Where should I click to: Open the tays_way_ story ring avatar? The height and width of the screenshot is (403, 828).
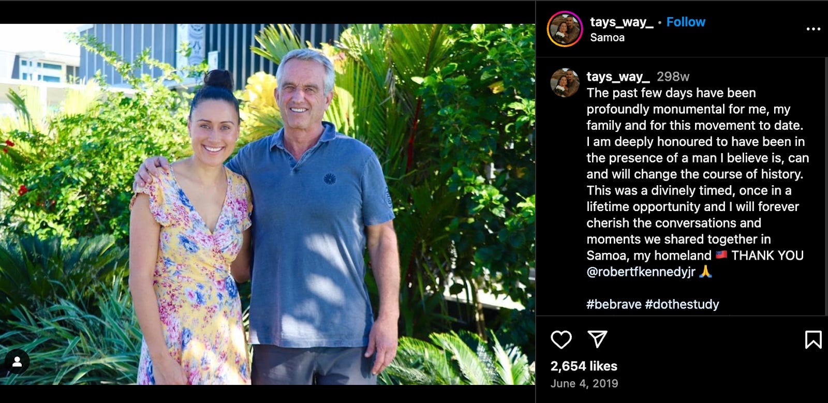[565, 29]
